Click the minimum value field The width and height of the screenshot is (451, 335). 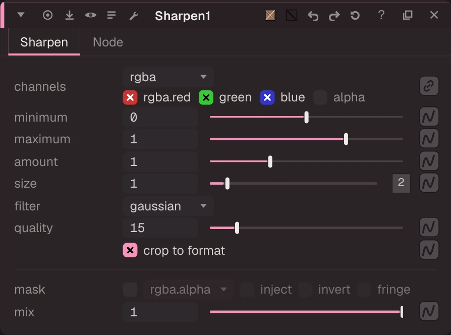(x=160, y=118)
